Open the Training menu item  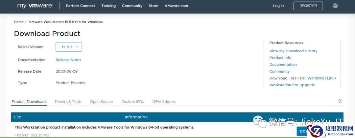[108, 6]
